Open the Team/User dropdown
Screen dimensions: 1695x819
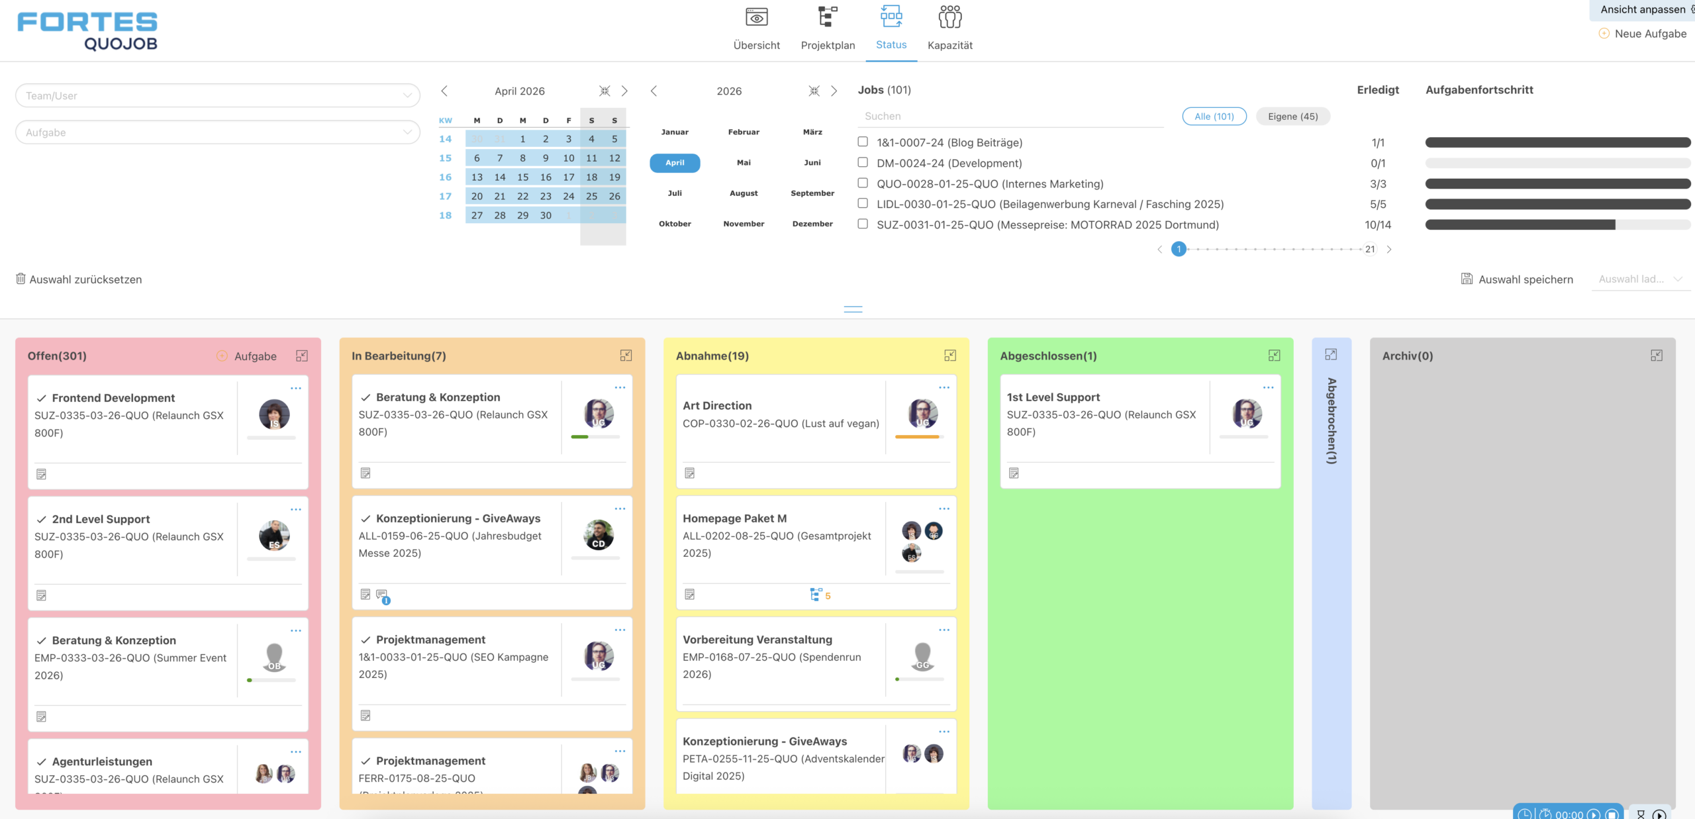click(x=217, y=95)
